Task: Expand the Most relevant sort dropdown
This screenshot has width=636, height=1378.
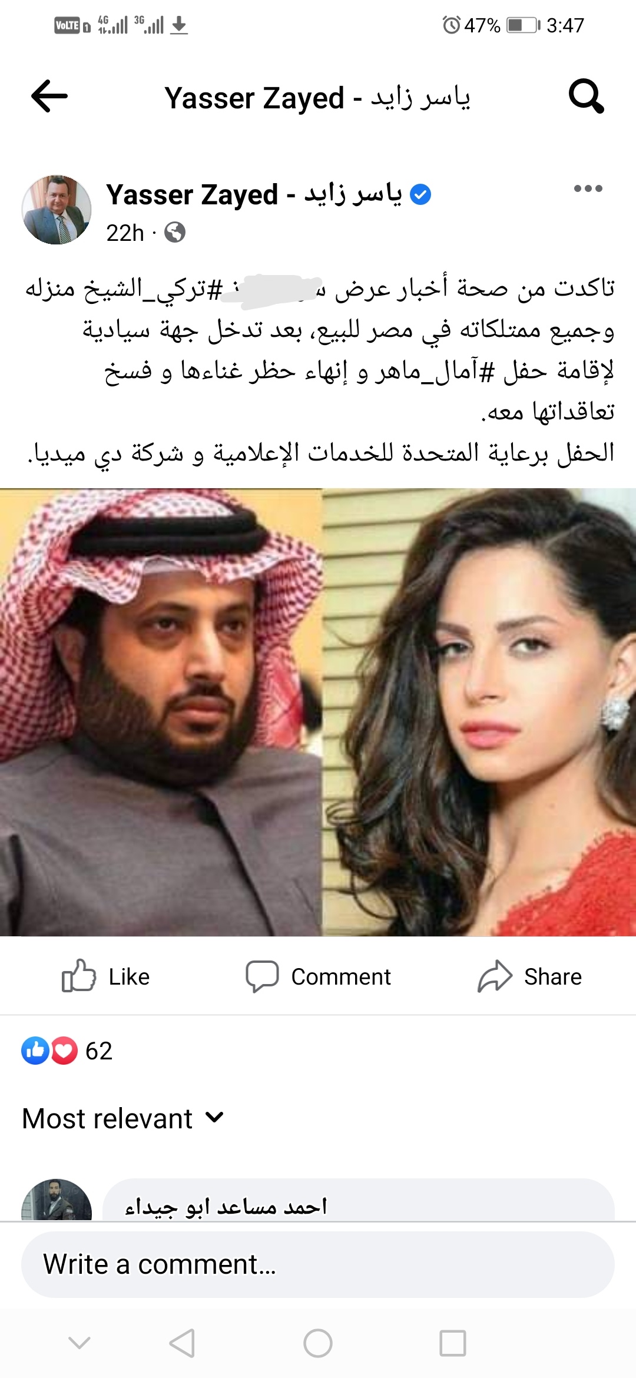Action: [122, 1118]
